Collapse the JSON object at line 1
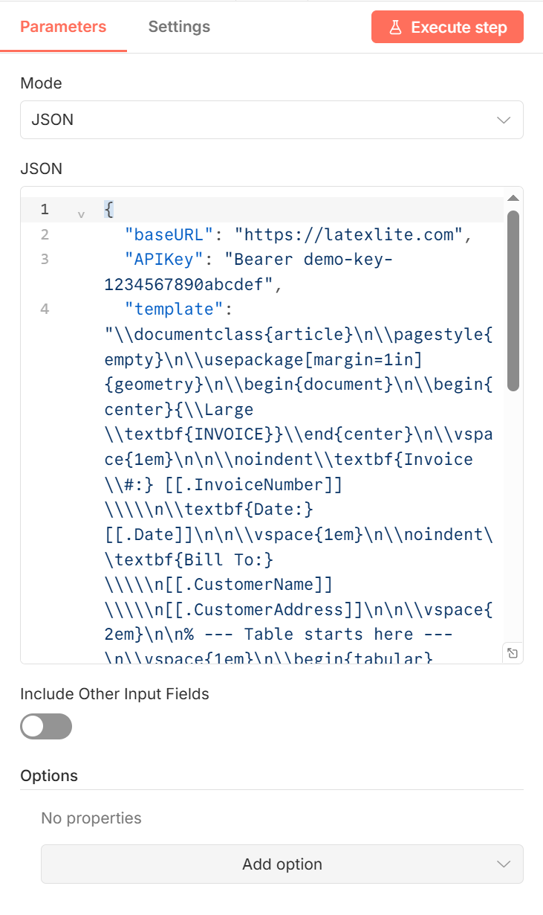 pos(81,214)
